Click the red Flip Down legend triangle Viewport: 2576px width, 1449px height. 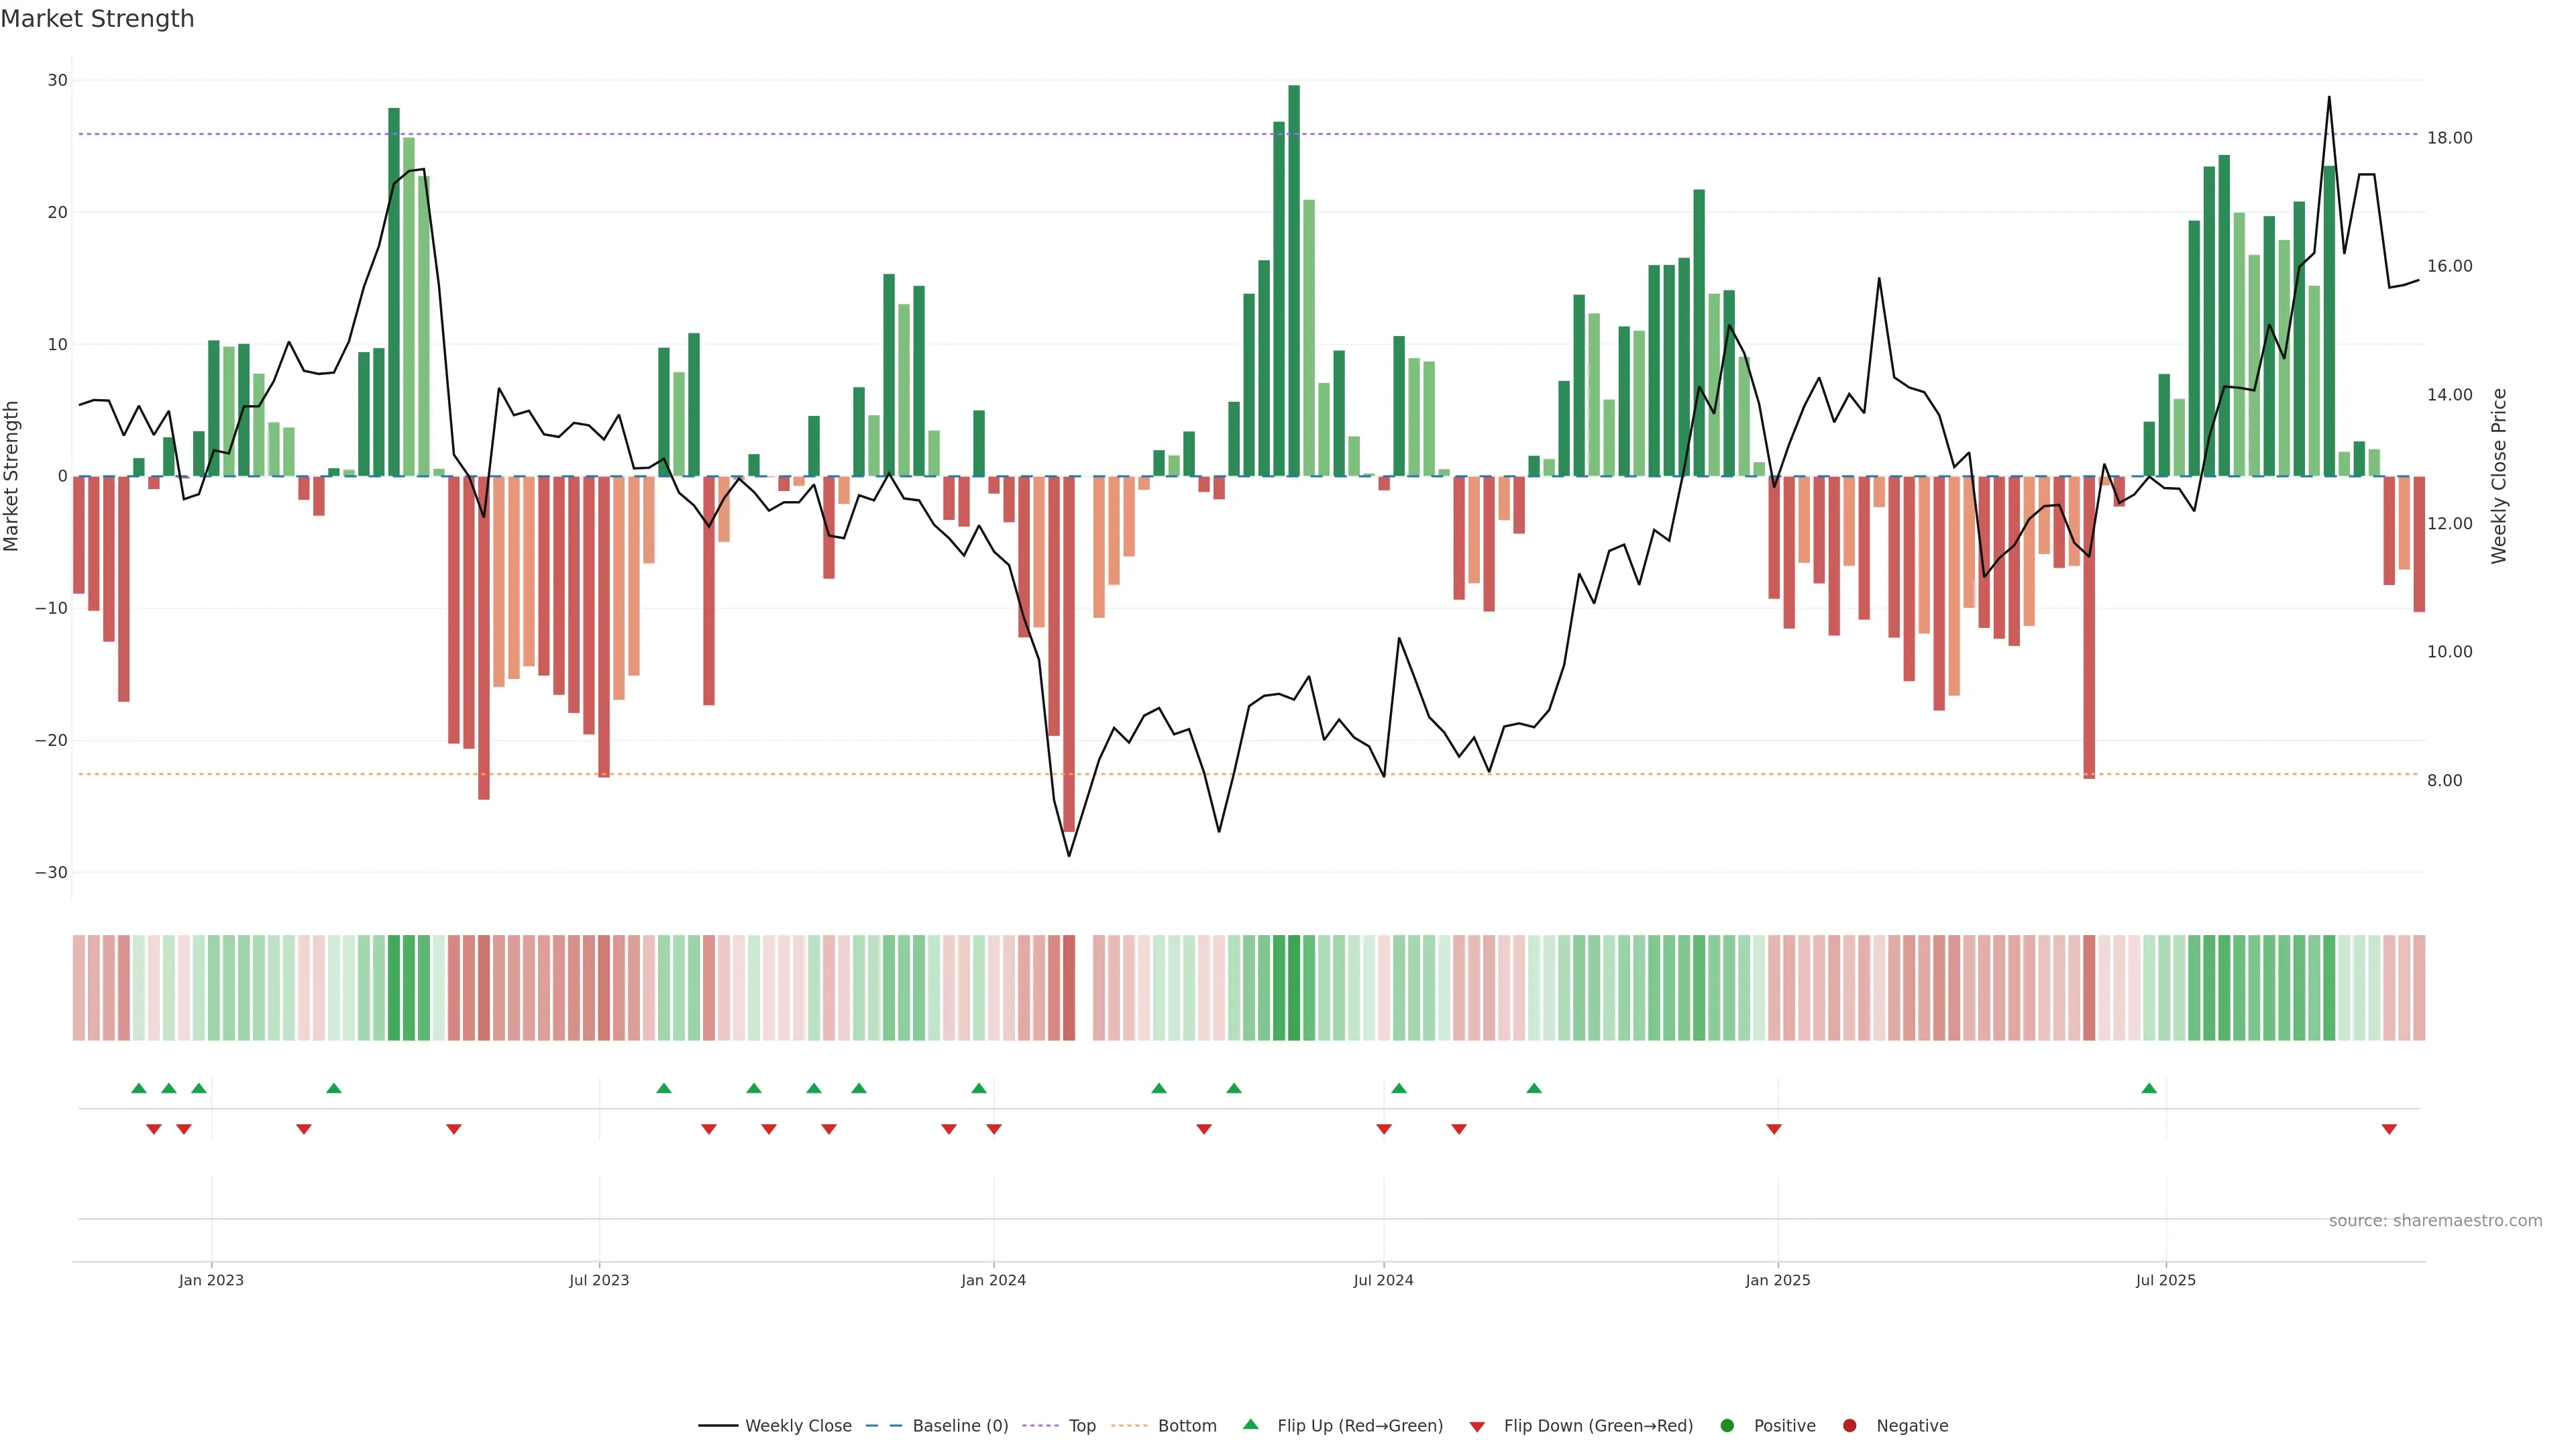pos(1477,1427)
